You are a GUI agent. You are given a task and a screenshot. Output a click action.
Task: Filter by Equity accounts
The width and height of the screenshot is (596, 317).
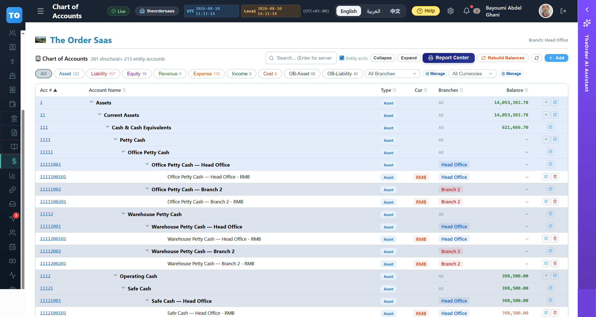(137, 74)
